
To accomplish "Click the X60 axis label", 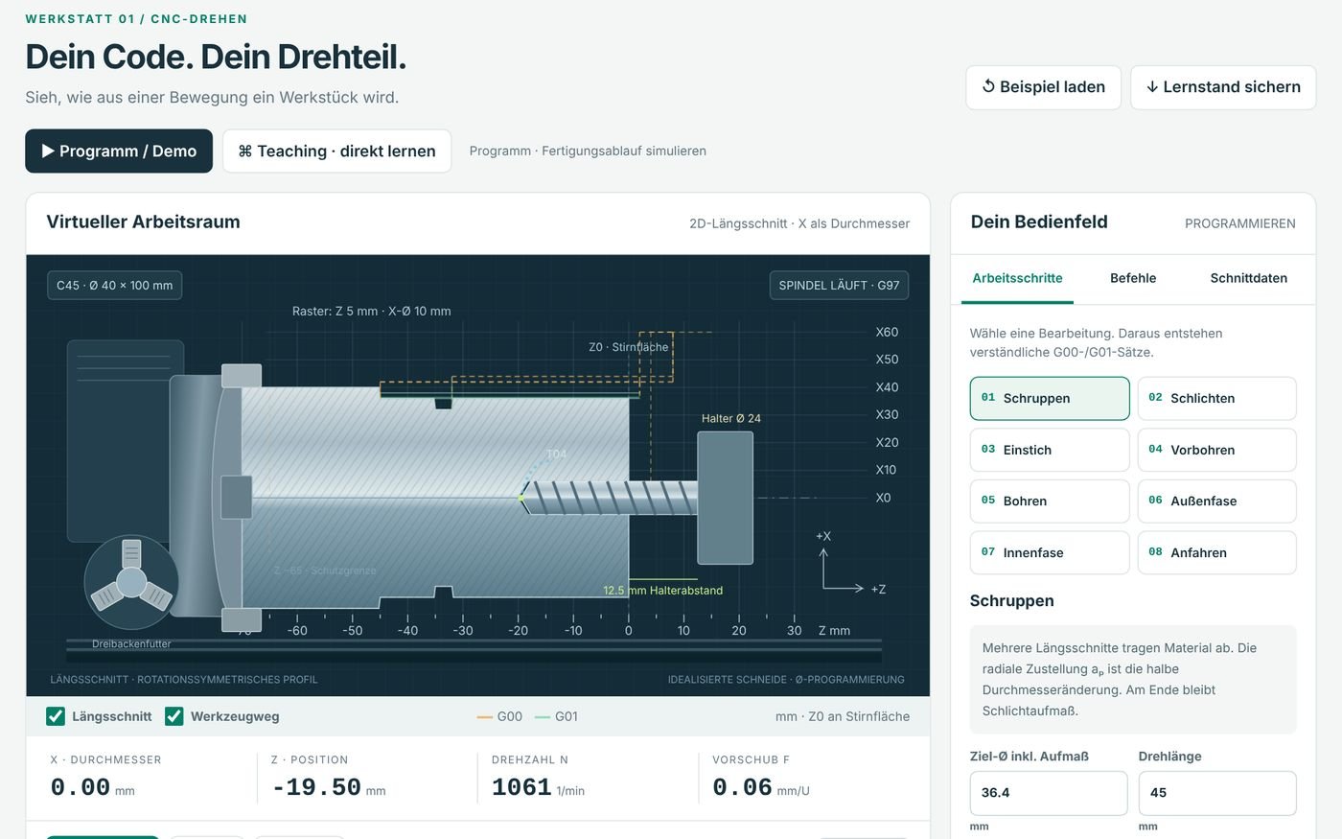I will pyautogui.click(x=887, y=332).
